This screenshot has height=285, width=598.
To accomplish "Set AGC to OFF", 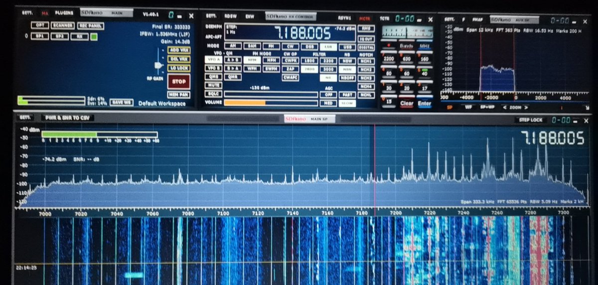I will coord(328,95).
